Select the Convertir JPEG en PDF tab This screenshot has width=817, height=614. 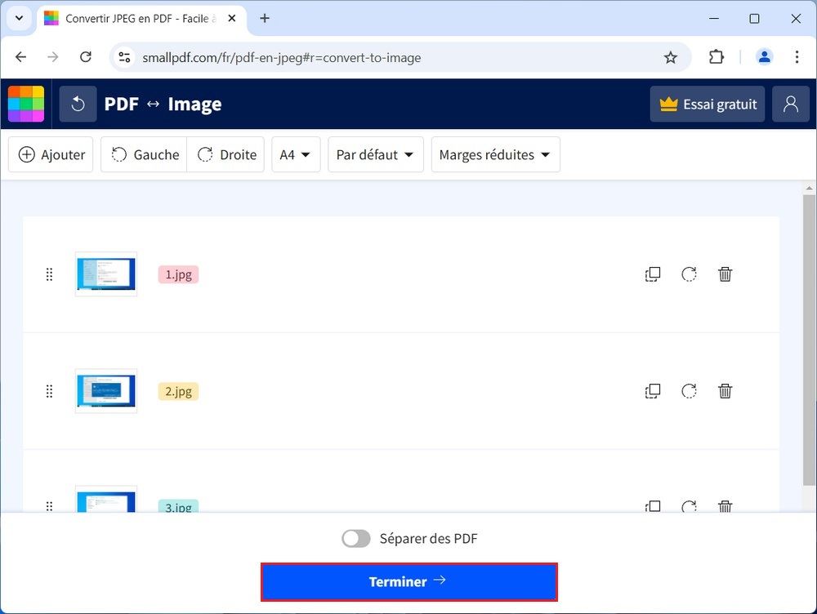tap(139, 18)
